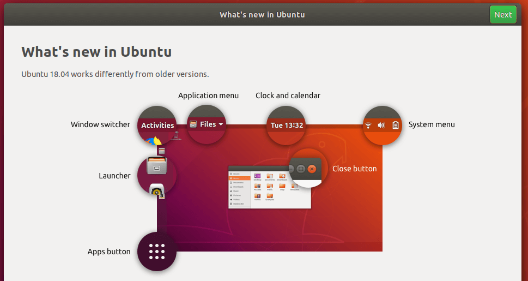528x281 pixels.
Task: Expand the Files application menu arrow
Action: [221, 124]
